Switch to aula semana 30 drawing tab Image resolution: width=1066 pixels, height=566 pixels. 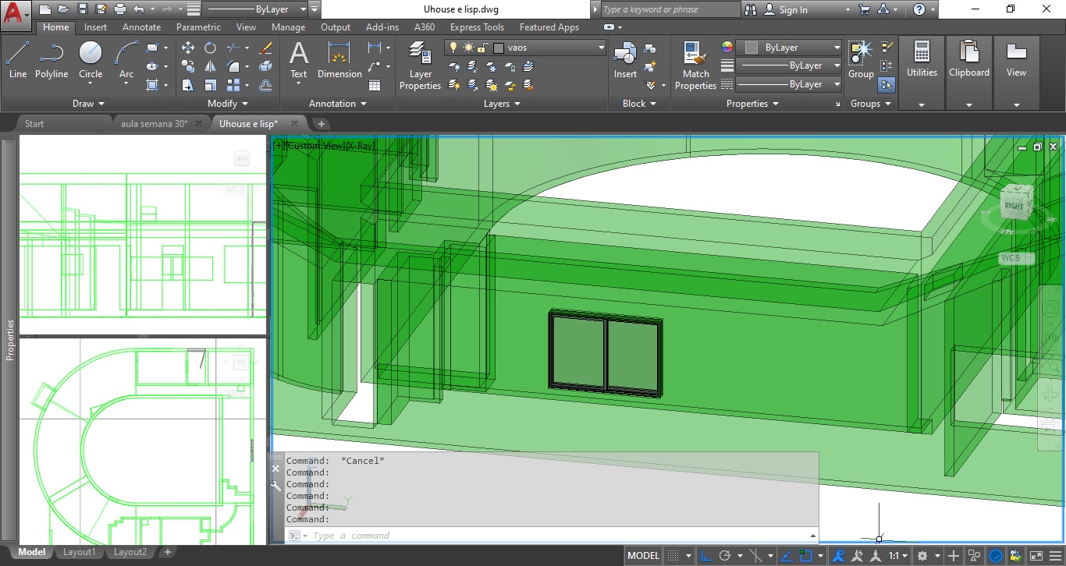click(155, 123)
